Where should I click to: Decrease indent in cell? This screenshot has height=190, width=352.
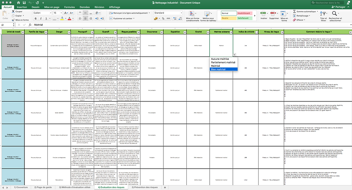tap(97, 18)
